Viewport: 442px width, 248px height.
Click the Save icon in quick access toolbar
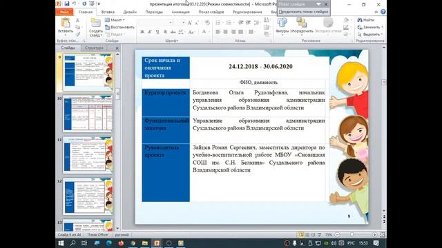(67, 3)
